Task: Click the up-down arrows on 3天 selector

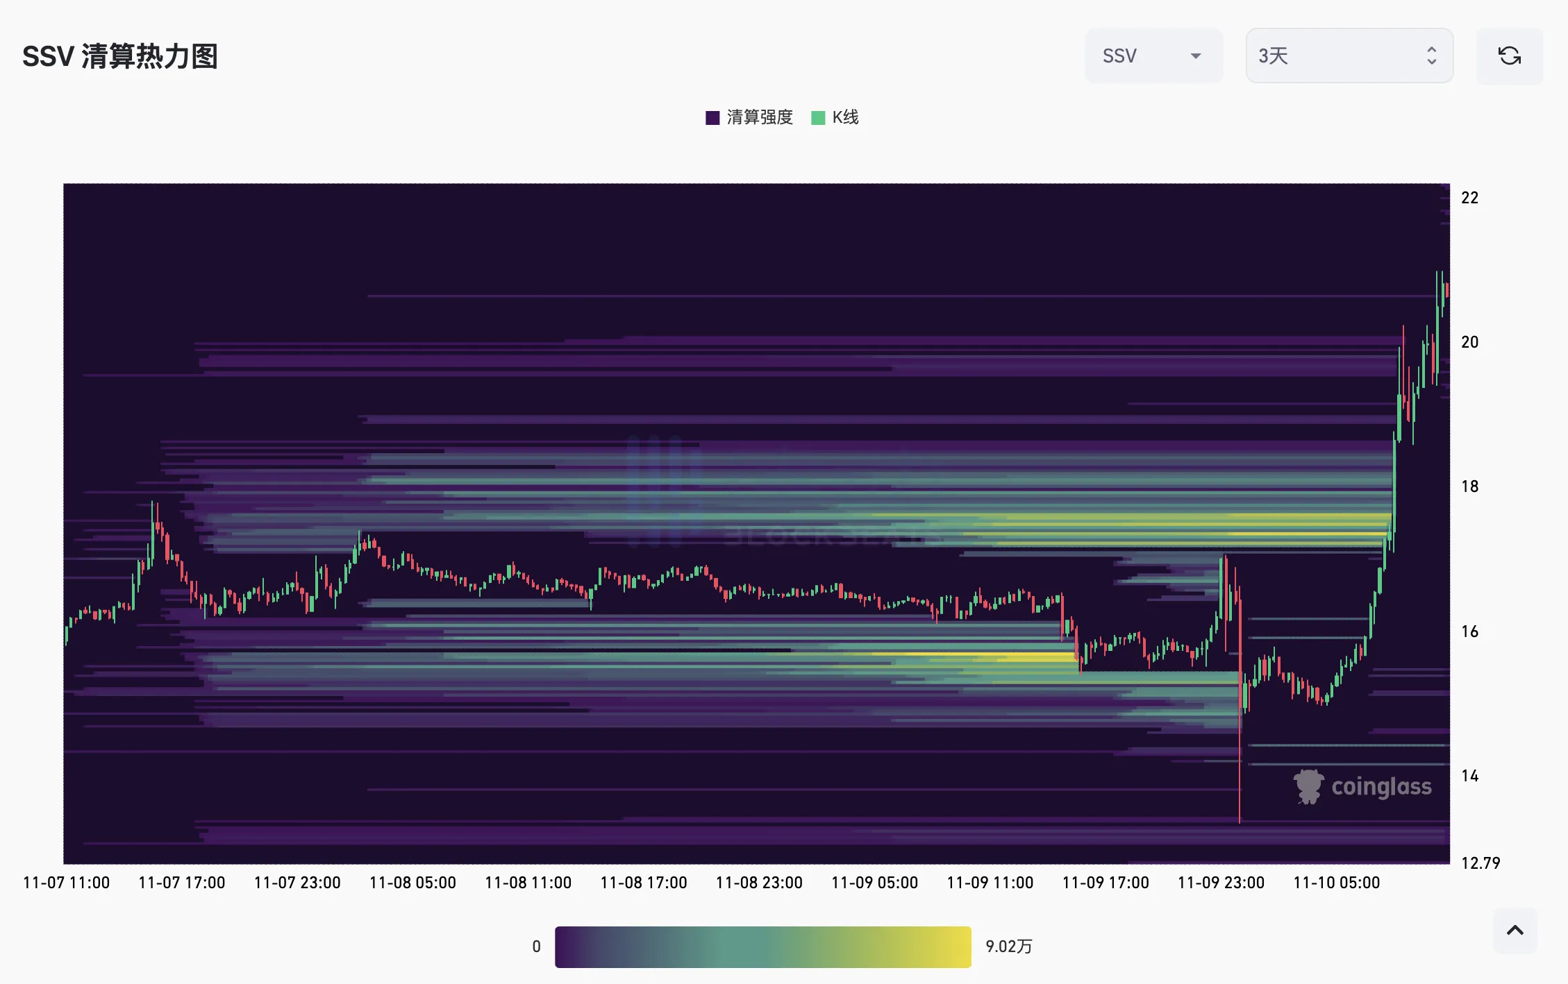Action: [x=1431, y=56]
